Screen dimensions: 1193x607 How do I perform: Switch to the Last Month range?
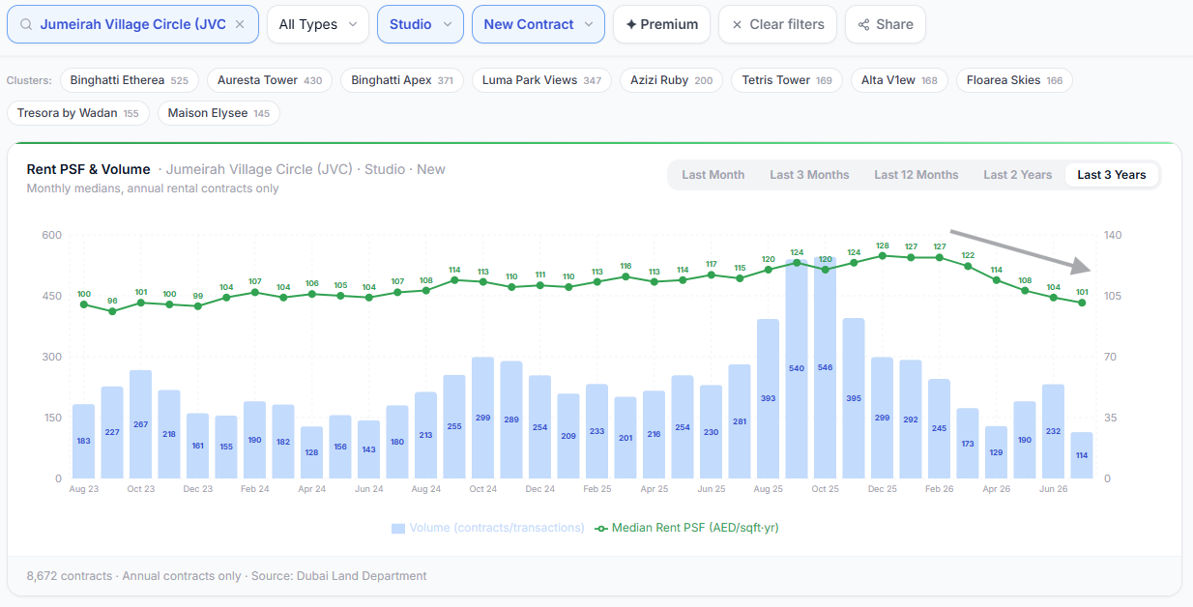point(713,175)
